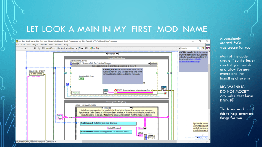
Task: Click the NewVal event data node
Action: point(75,93)
